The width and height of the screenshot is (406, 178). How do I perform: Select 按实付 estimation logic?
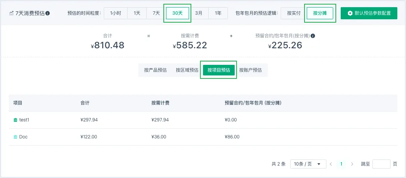click(x=294, y=13)
